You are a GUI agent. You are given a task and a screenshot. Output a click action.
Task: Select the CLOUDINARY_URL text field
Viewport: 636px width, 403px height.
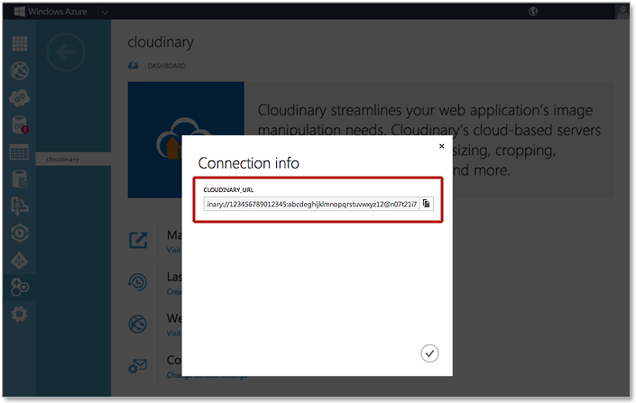point(311,204)
